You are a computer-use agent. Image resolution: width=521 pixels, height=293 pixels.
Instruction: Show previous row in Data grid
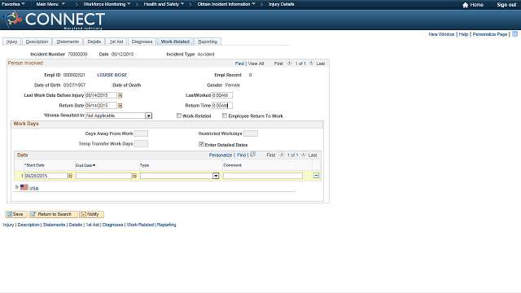(281, 155)
